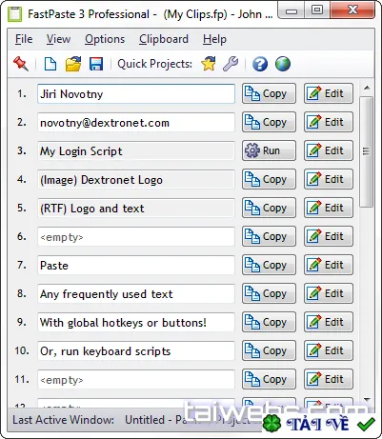
Task: Click the Any frequently used text field
Action: tap(136, 294)
